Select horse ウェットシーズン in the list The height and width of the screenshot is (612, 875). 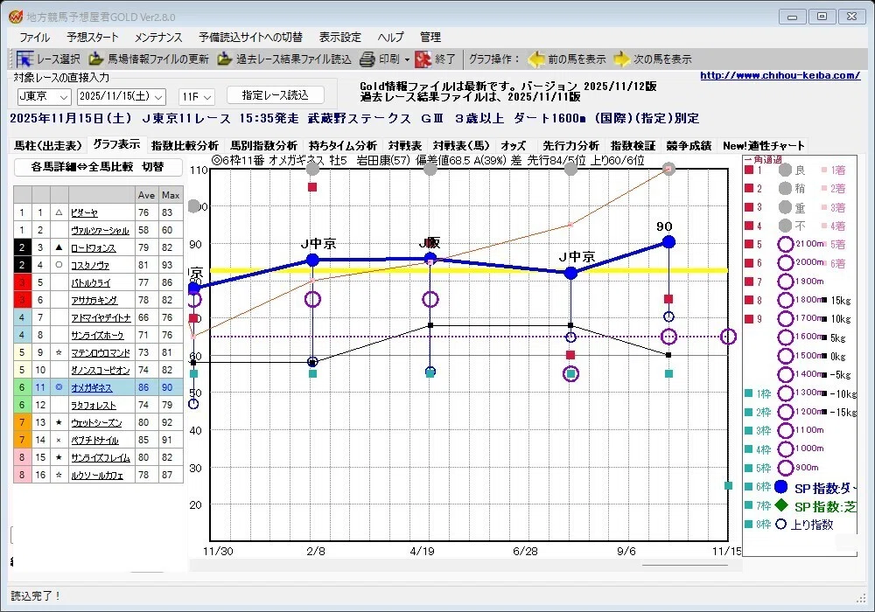pyautogui.click(x=96, y=422)
